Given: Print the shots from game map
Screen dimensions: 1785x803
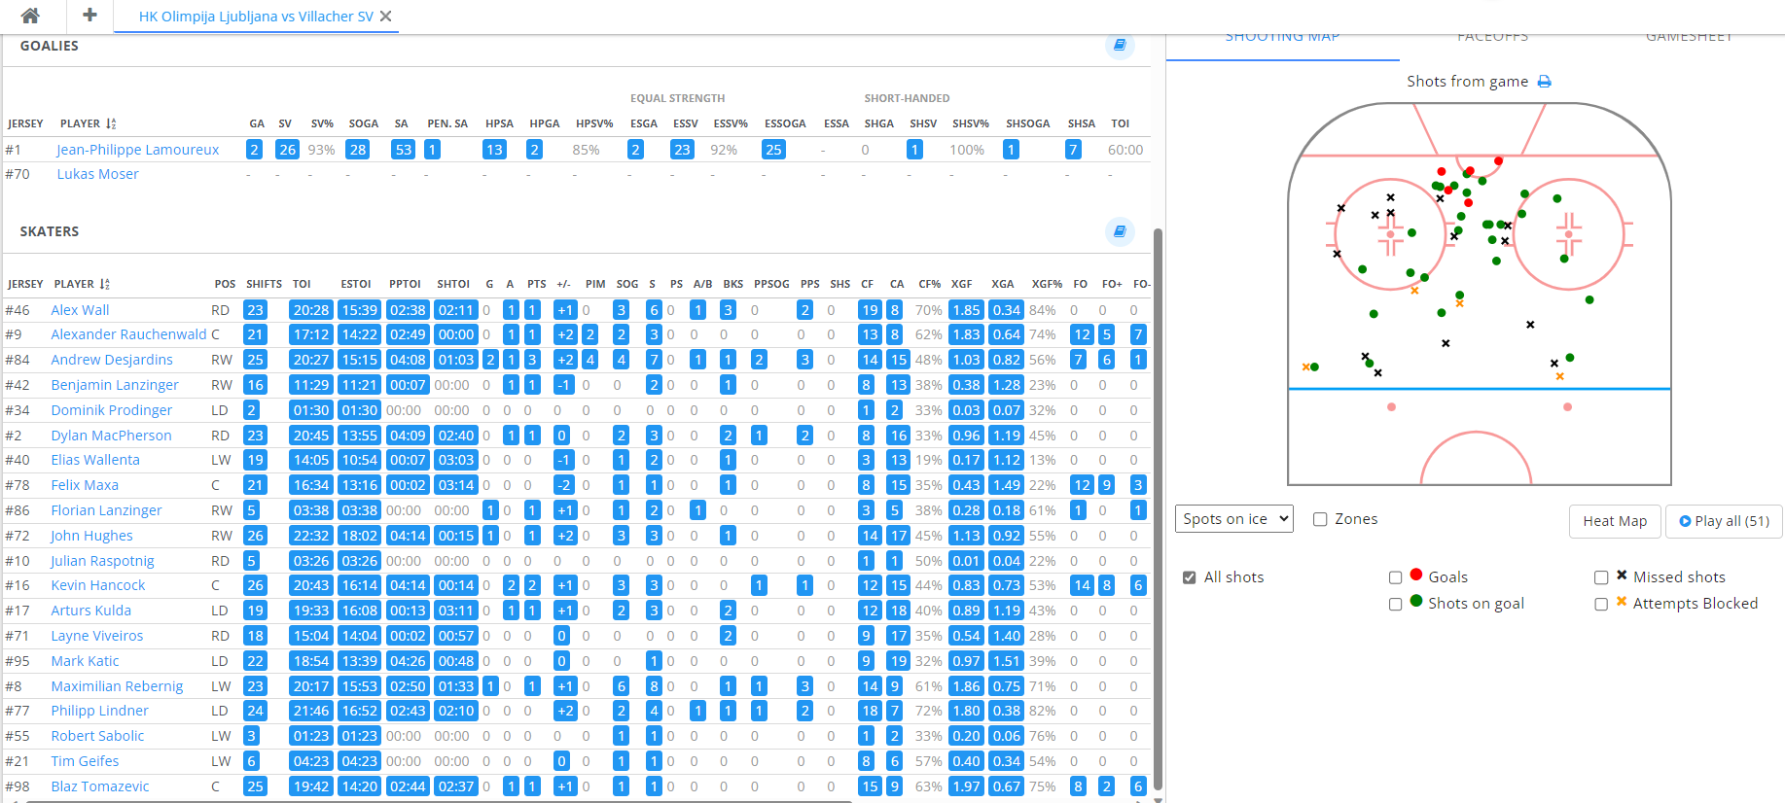Looking at the screenshot, I should (x=1544, y=82).
